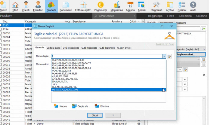
Task: Choose size list 44,46,48,50,52,54
Action: (109, 71)
